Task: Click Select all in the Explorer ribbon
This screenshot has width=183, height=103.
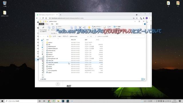Action: (x=117, y=27)
